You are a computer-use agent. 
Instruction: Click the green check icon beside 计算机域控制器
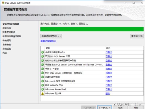point(42,77)
